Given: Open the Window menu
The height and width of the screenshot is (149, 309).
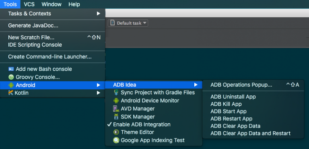Looking at the screenshot, I should (x=51, y=4).
